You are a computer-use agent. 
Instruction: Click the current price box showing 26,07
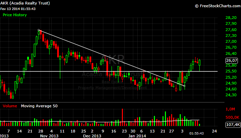click(232, 60)
